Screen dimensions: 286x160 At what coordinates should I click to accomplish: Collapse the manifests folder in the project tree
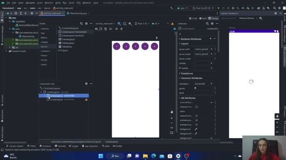[x=10, y=21]
